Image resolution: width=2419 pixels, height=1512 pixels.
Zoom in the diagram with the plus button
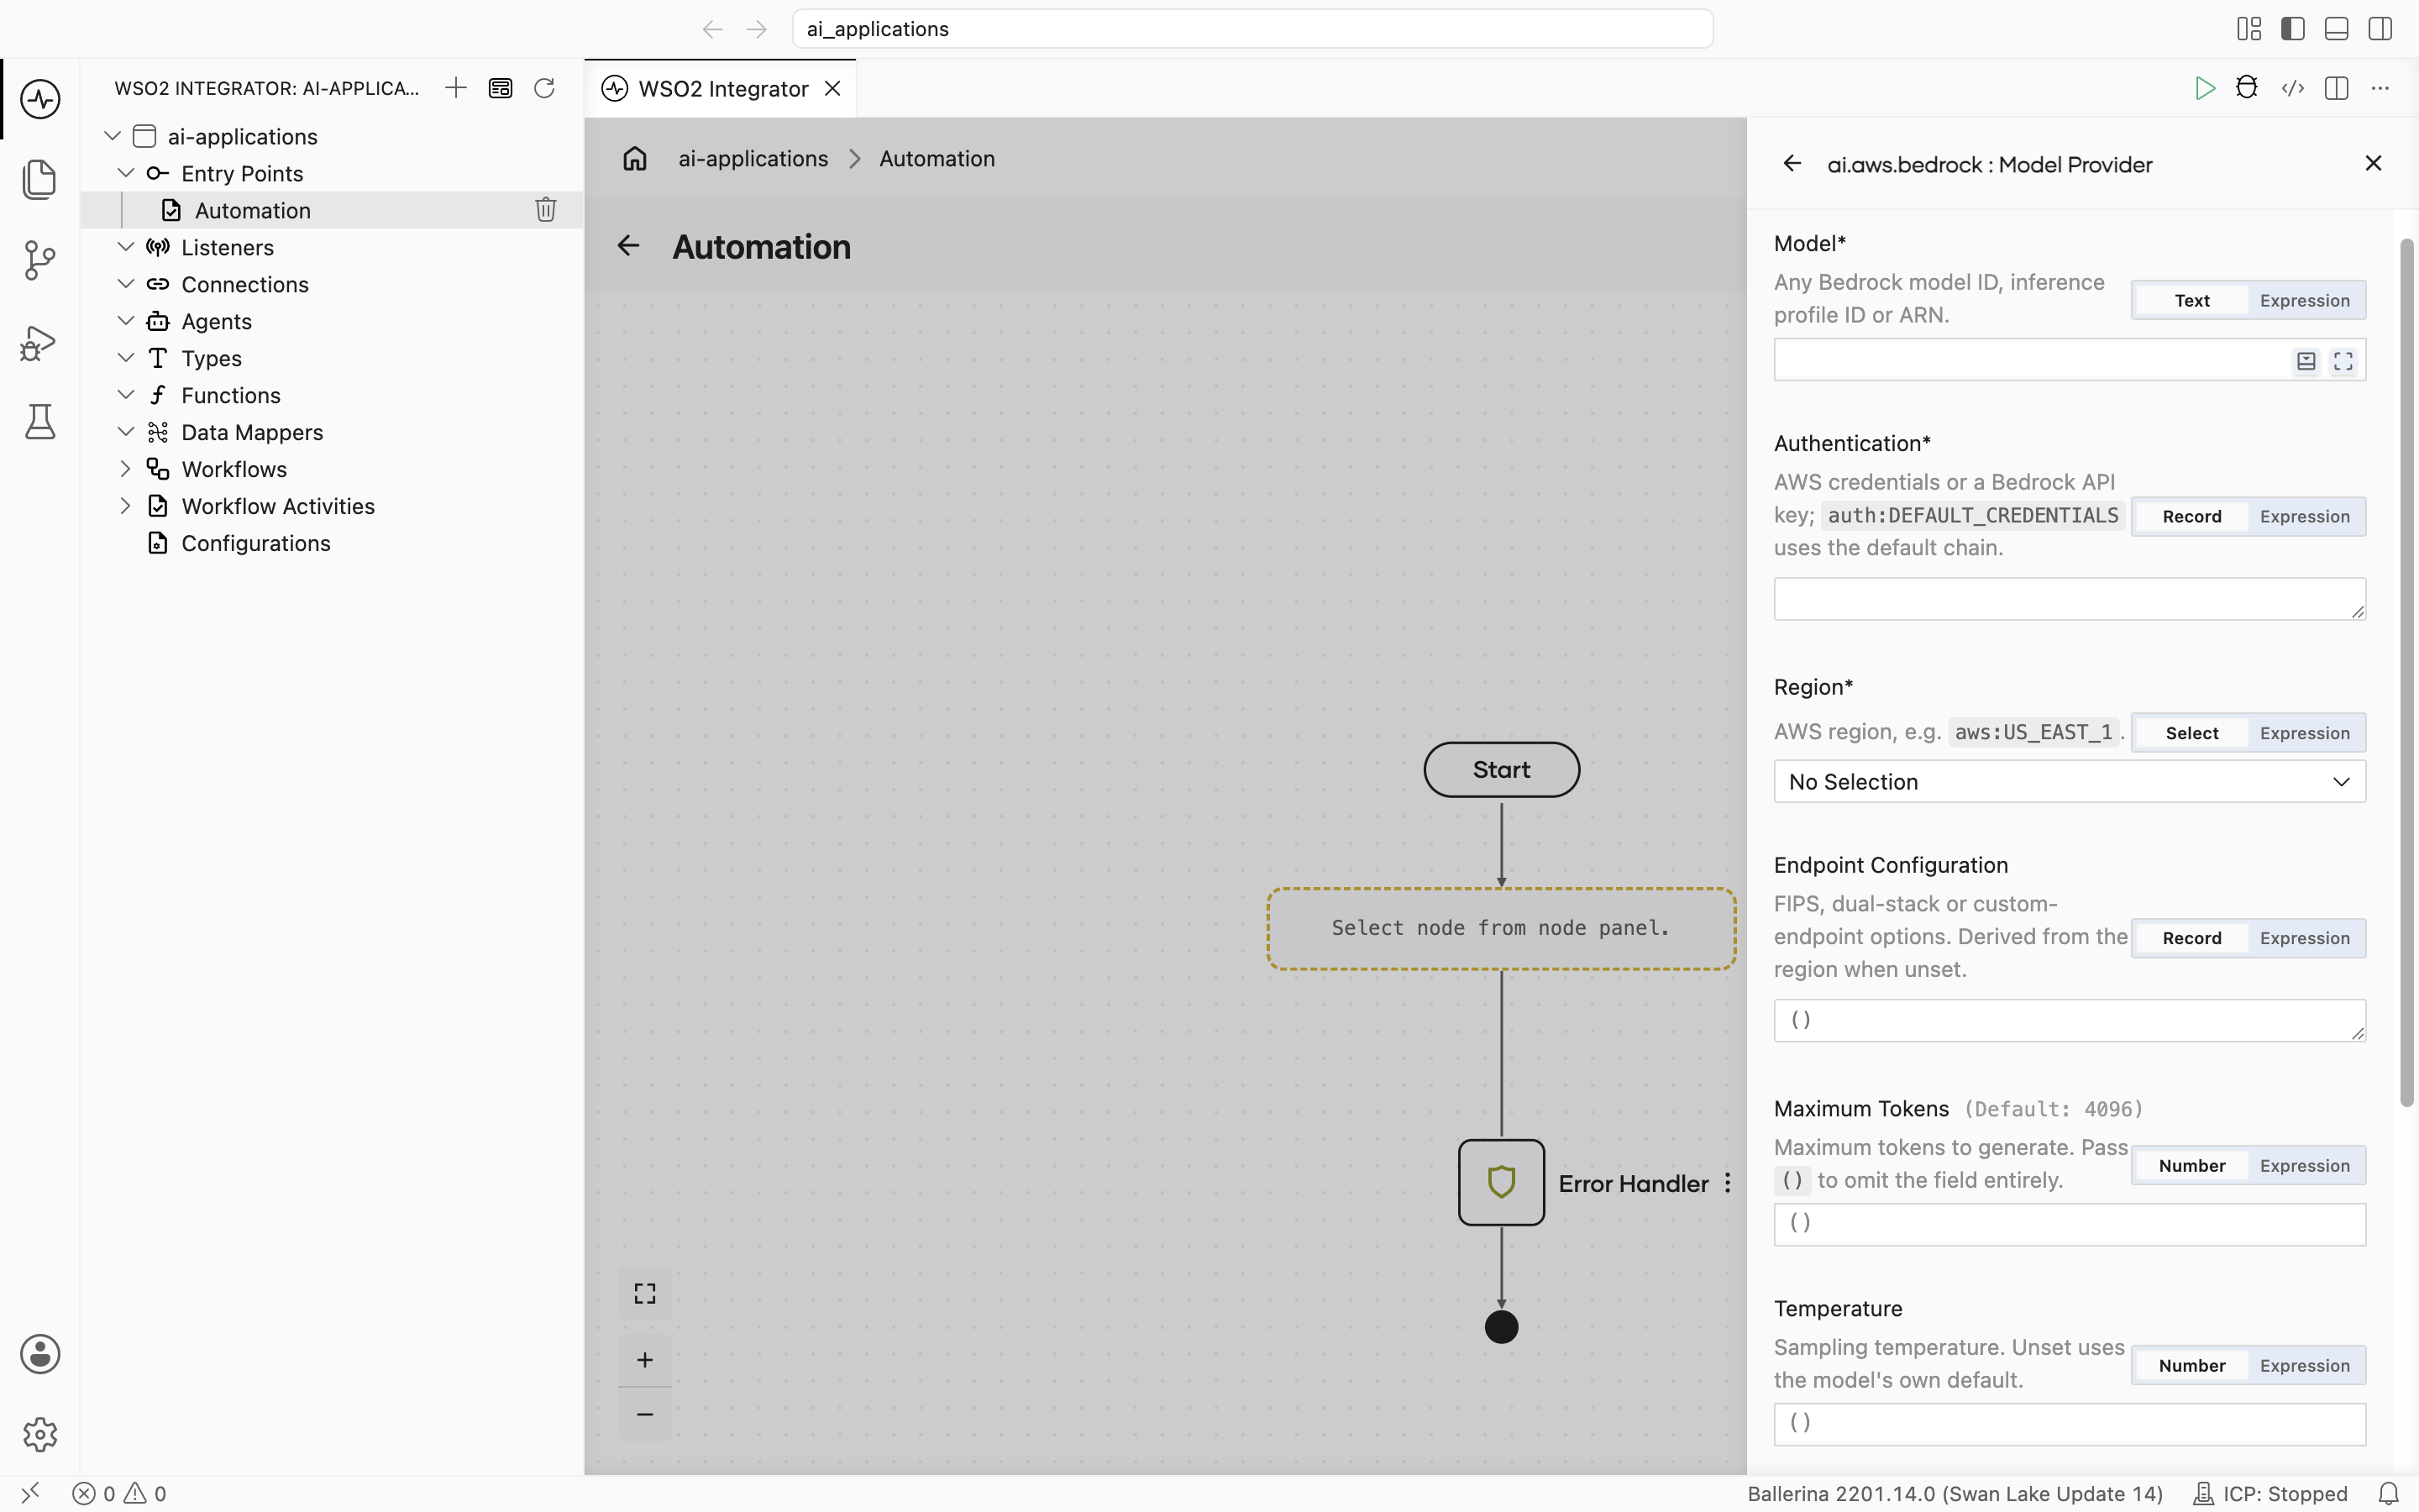tap(645, 1359)
